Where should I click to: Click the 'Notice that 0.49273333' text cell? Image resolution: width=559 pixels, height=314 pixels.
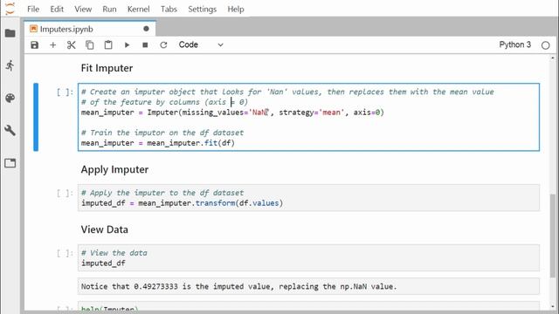(308, 287)
